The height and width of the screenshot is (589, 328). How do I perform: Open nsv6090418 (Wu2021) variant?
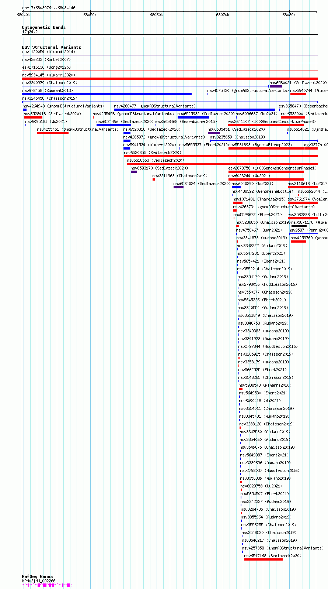click(x=260, y=401)
